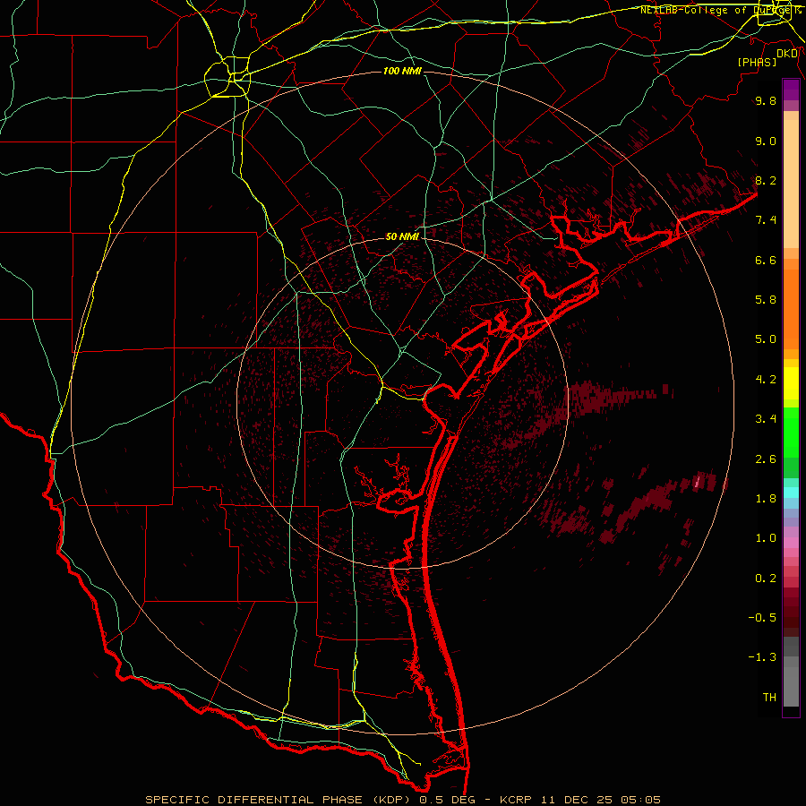Click the [PHAS] unit label above the color scale
This screenshot has height=806, width=806.
tap(757, 62)
